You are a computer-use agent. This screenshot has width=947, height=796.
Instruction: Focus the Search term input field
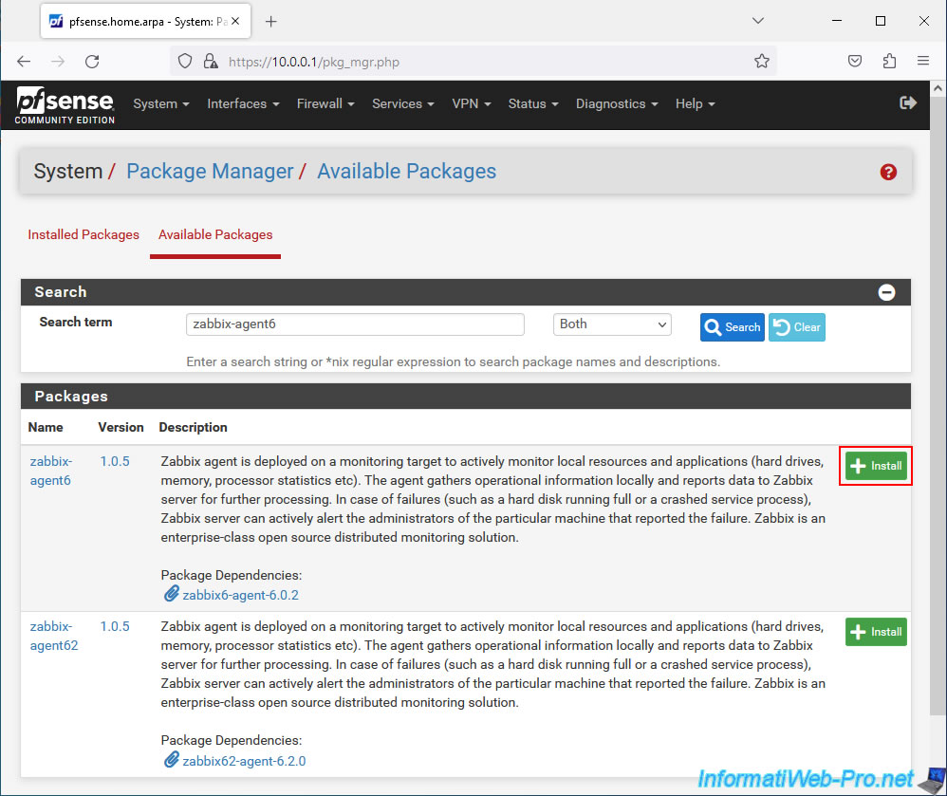click(x=355, y=324)
